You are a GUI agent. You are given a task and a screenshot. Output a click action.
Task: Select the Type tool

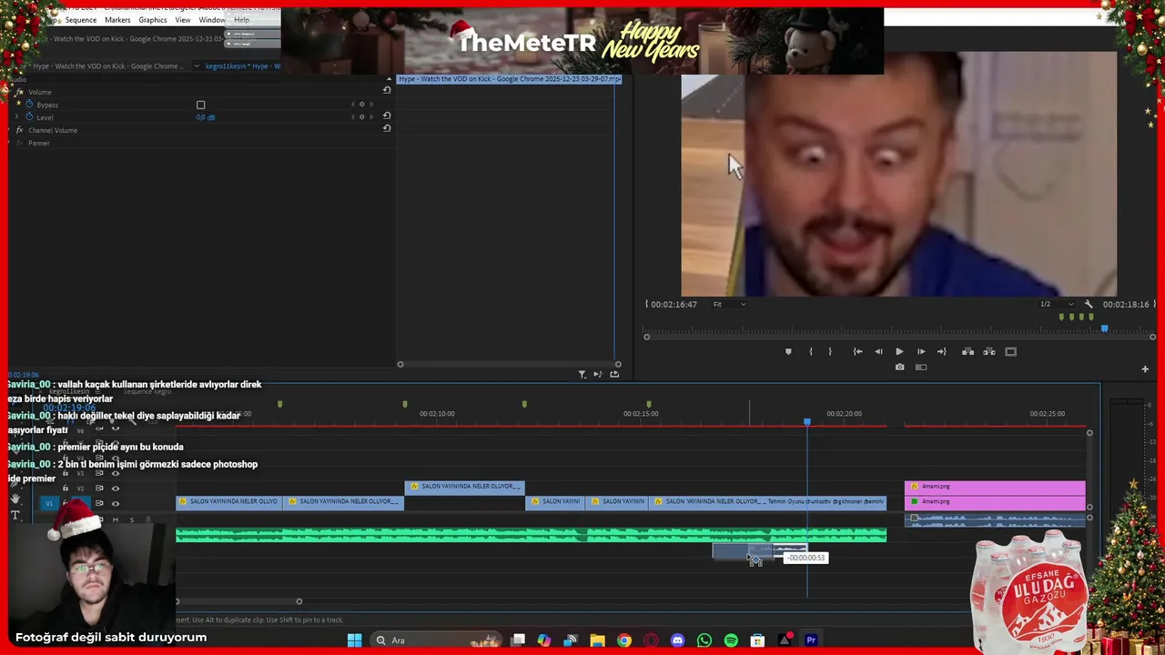tap(15, 515)
